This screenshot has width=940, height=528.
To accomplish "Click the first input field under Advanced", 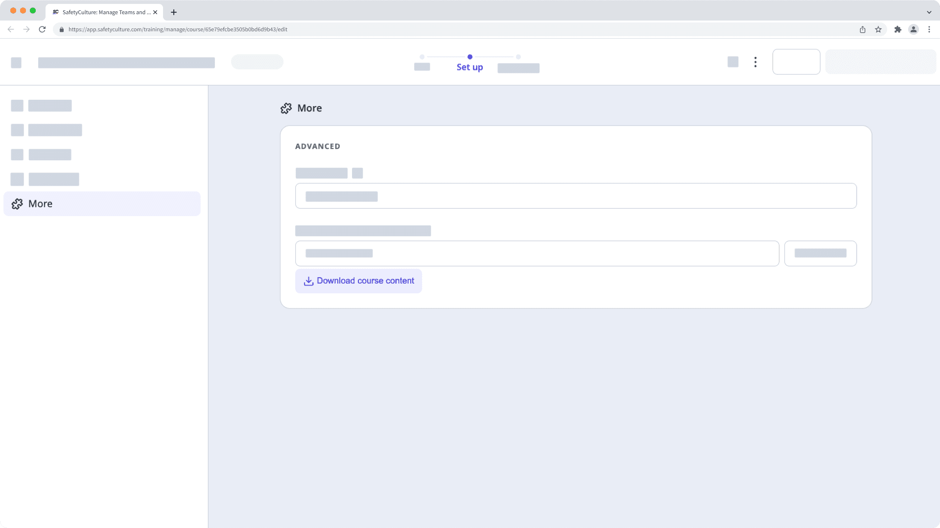I will [576, 196].
